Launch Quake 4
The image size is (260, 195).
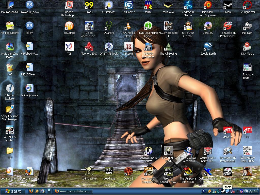pyautogui.click(x=109, y=28)
